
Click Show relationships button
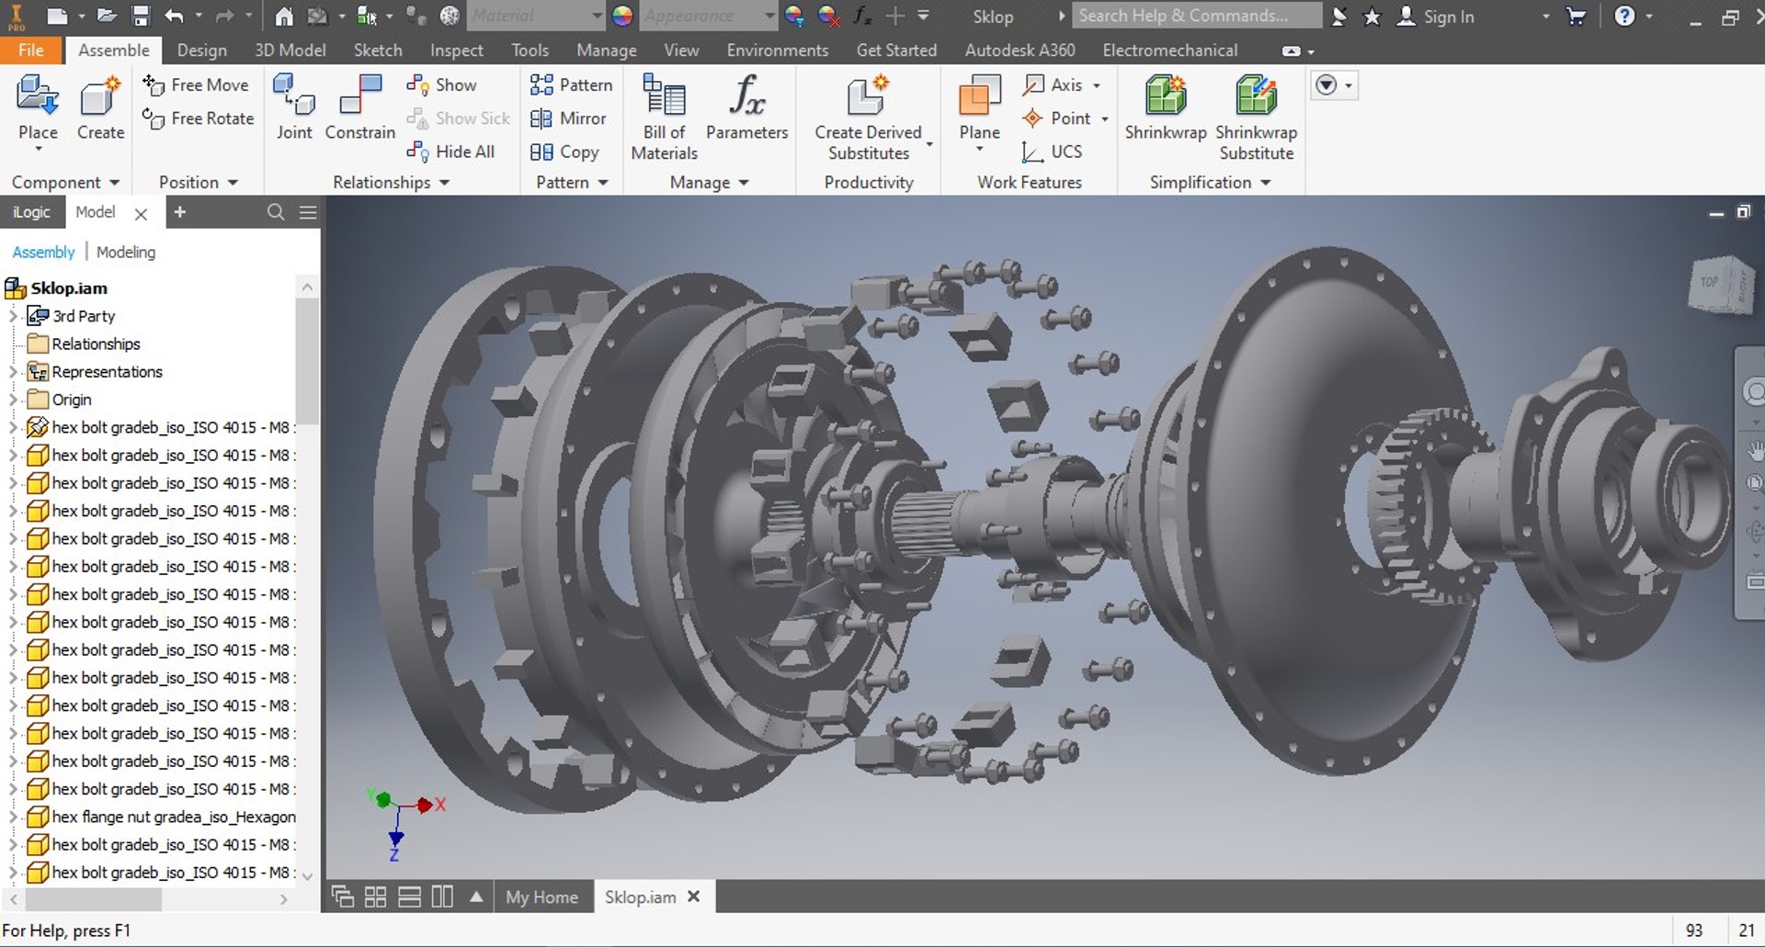[442, 85]
